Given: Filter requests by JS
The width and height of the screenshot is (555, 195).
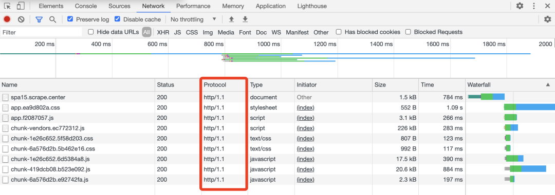Looking at the screenshot, I should pyautogui.click(x=178, y=32).
